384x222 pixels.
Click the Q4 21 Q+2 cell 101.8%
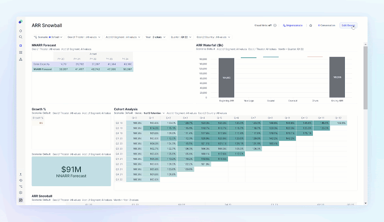tap(168, 174)
